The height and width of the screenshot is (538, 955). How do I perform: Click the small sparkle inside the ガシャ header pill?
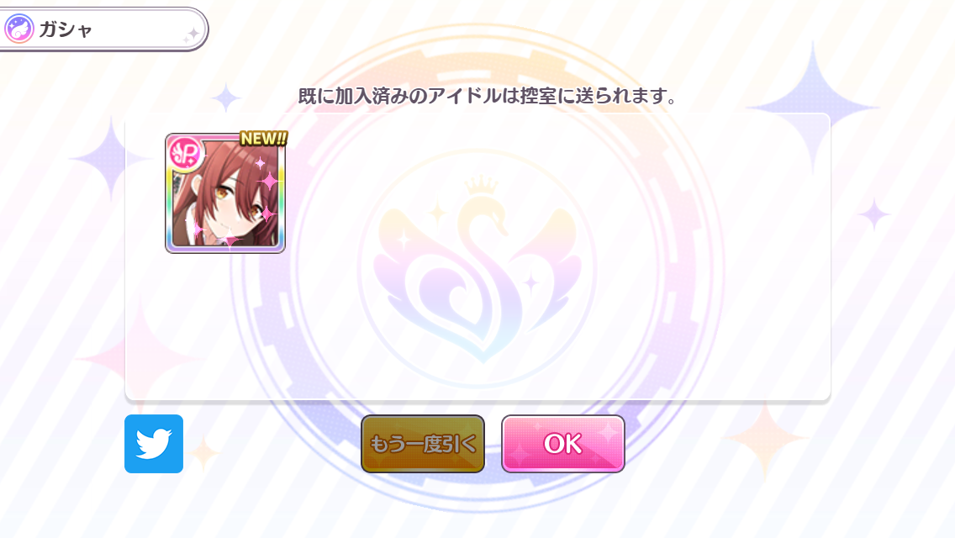[191, 35]
